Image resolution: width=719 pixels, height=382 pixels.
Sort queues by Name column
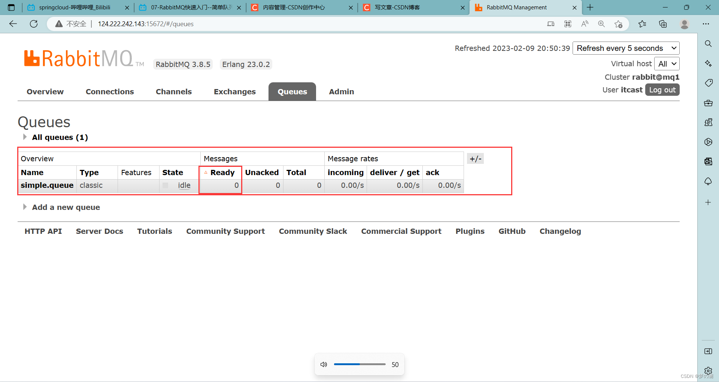pos(32,172)
